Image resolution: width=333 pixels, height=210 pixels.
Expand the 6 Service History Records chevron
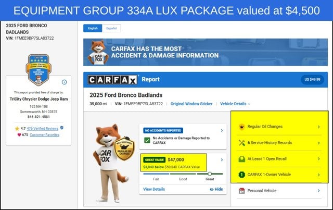(x=319, y=143)
